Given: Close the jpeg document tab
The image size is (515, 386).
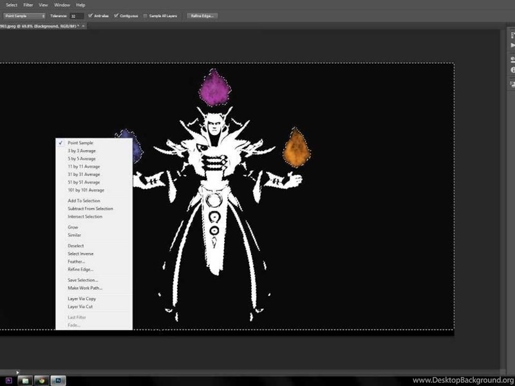Looking at the screenshot, I should pyautogui.click(x=84, y=26).
